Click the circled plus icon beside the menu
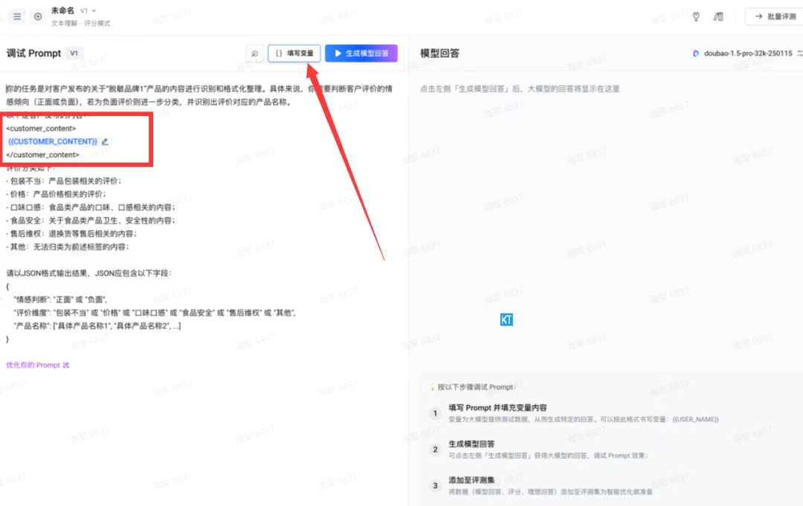 click(38, 16)
